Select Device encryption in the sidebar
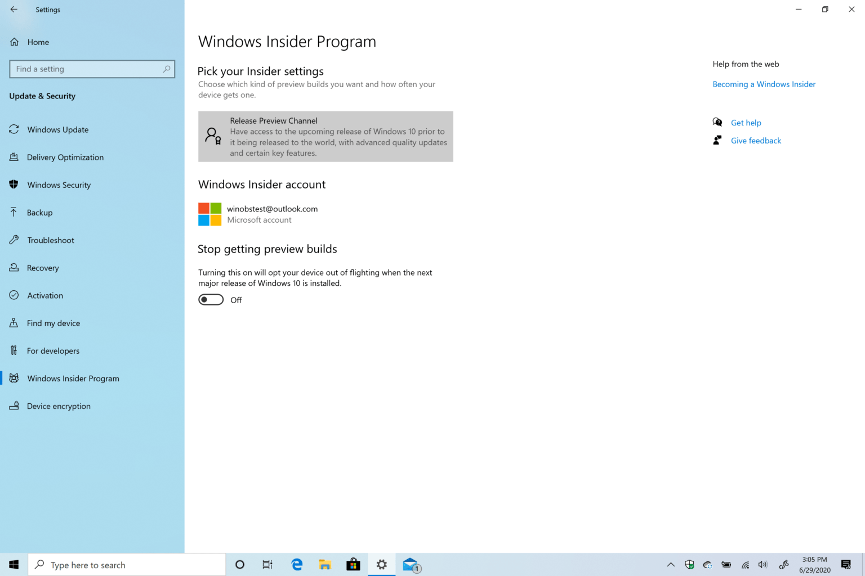865x576 pixels. pos(59,406)
